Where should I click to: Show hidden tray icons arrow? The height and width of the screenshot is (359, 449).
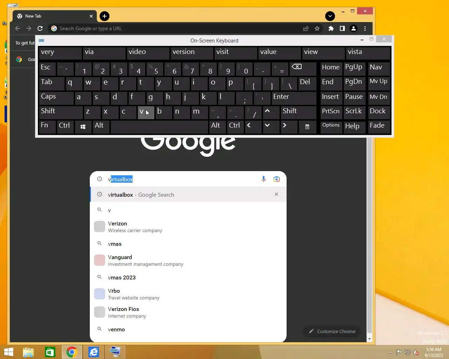390,352
